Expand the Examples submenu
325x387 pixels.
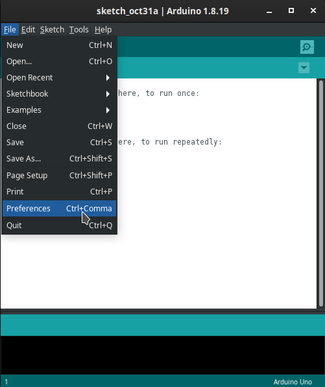pyautogui.click(x=59, y=110)
